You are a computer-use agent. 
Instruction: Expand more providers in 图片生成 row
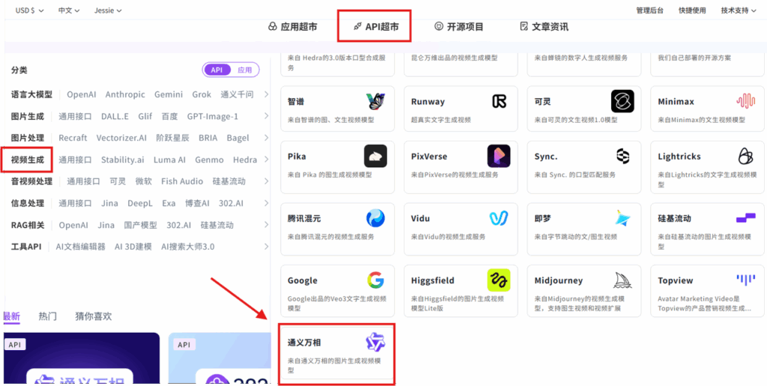(266, 116)
